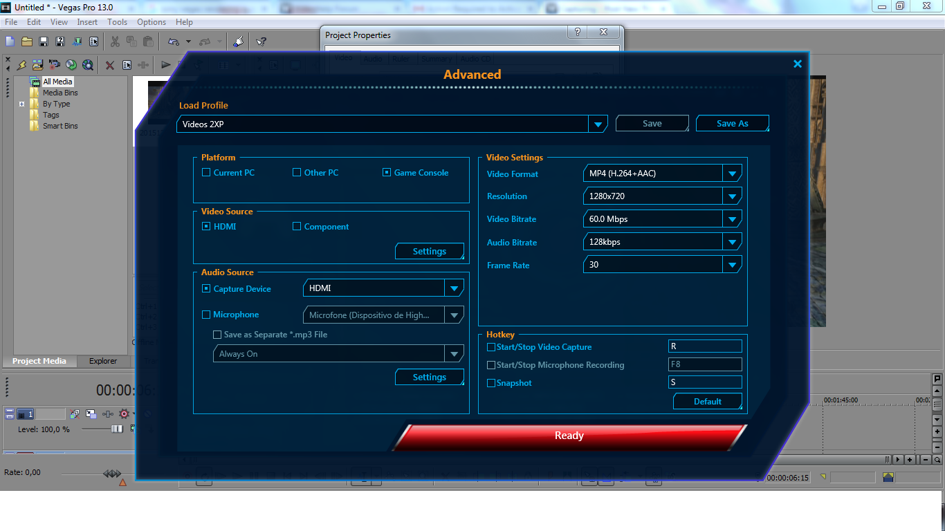Open the Video Format dropdown
This screenshot has height=531, width=945.
(663, 173)
